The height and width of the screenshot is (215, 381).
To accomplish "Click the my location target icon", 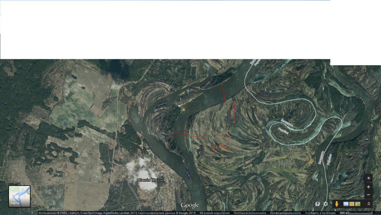I will [368, 178].
